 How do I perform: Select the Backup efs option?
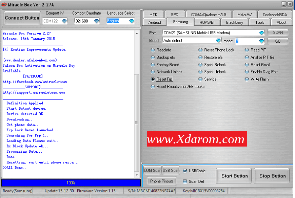pos(153,57)
